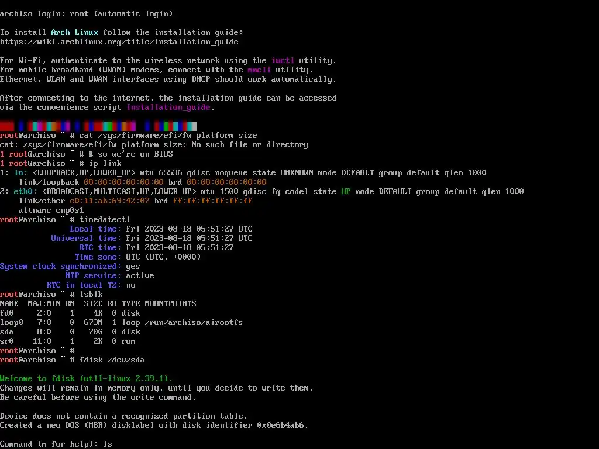The width and height of the screenshot is (599, 449).
Task: Click the 'Command (m for help):' prompt input
Action: coord(108,444)
